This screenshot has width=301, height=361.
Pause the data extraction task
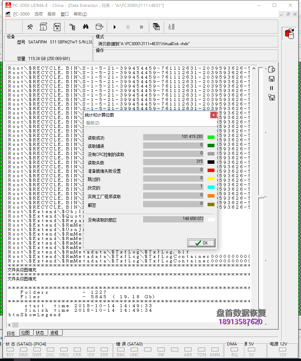[128, 27]
